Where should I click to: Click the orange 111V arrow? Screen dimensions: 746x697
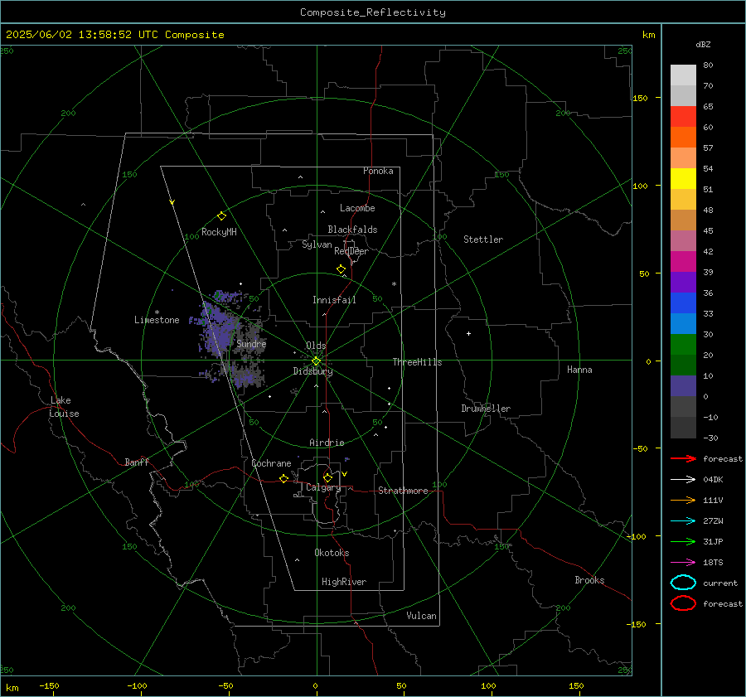683,500
